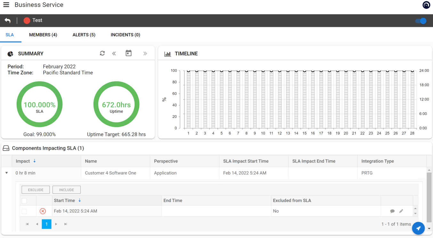This screenshot has width=433, height=238.
Task: Edit the Feb 14 impact entry with the pencil icon
Action: tap(401, 211)
